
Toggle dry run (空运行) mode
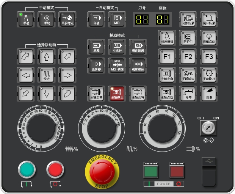coord(117,47)
